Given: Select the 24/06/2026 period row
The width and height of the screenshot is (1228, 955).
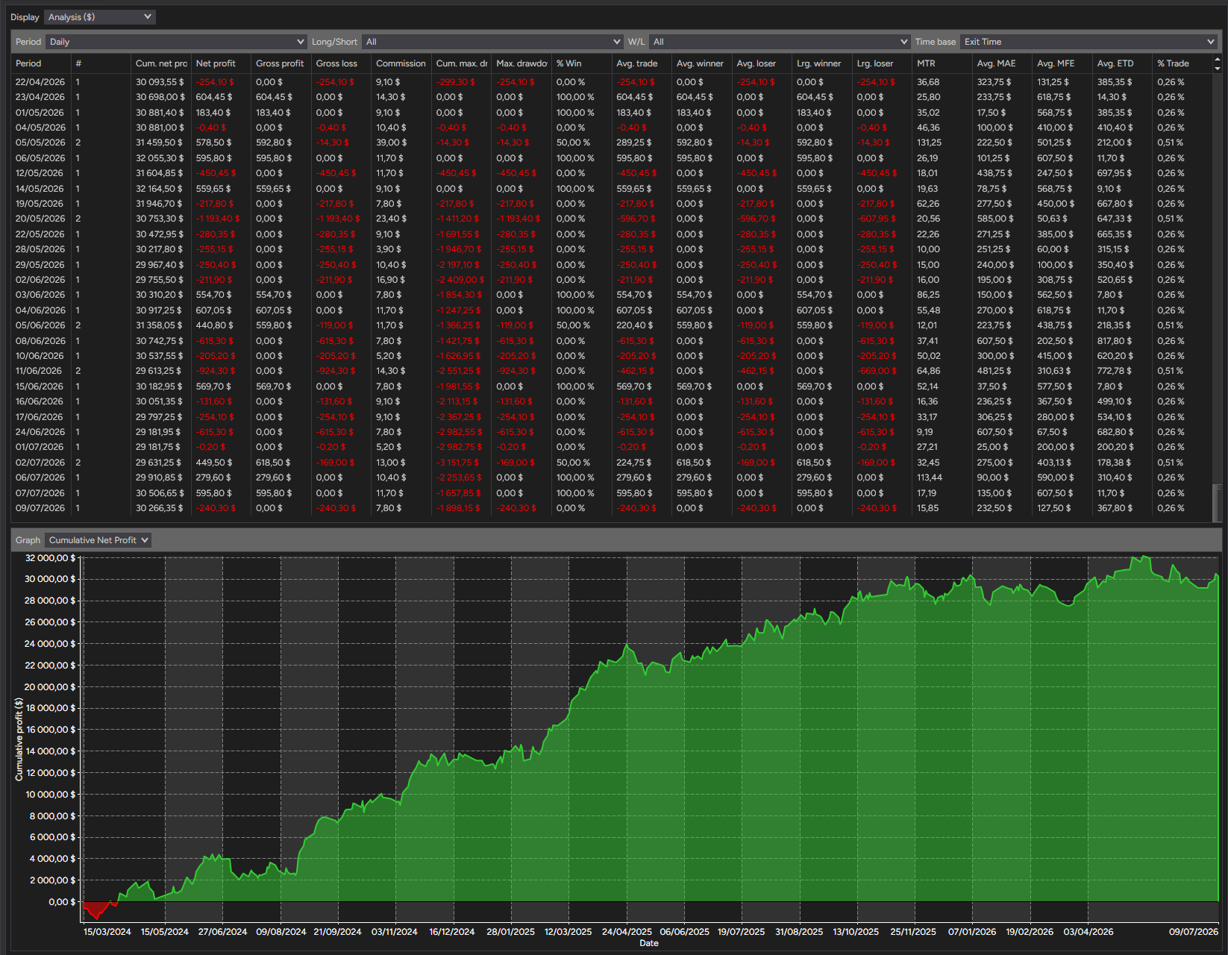Looking at the screenshot, I should [612, 432].
